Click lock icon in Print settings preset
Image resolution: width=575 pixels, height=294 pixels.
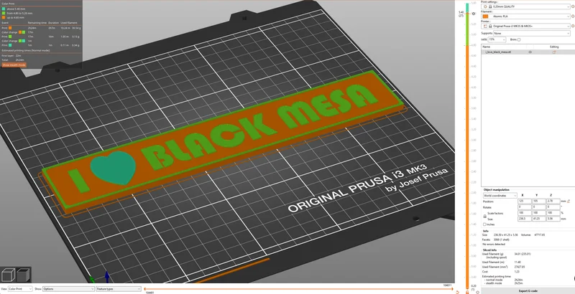[490, 6]
